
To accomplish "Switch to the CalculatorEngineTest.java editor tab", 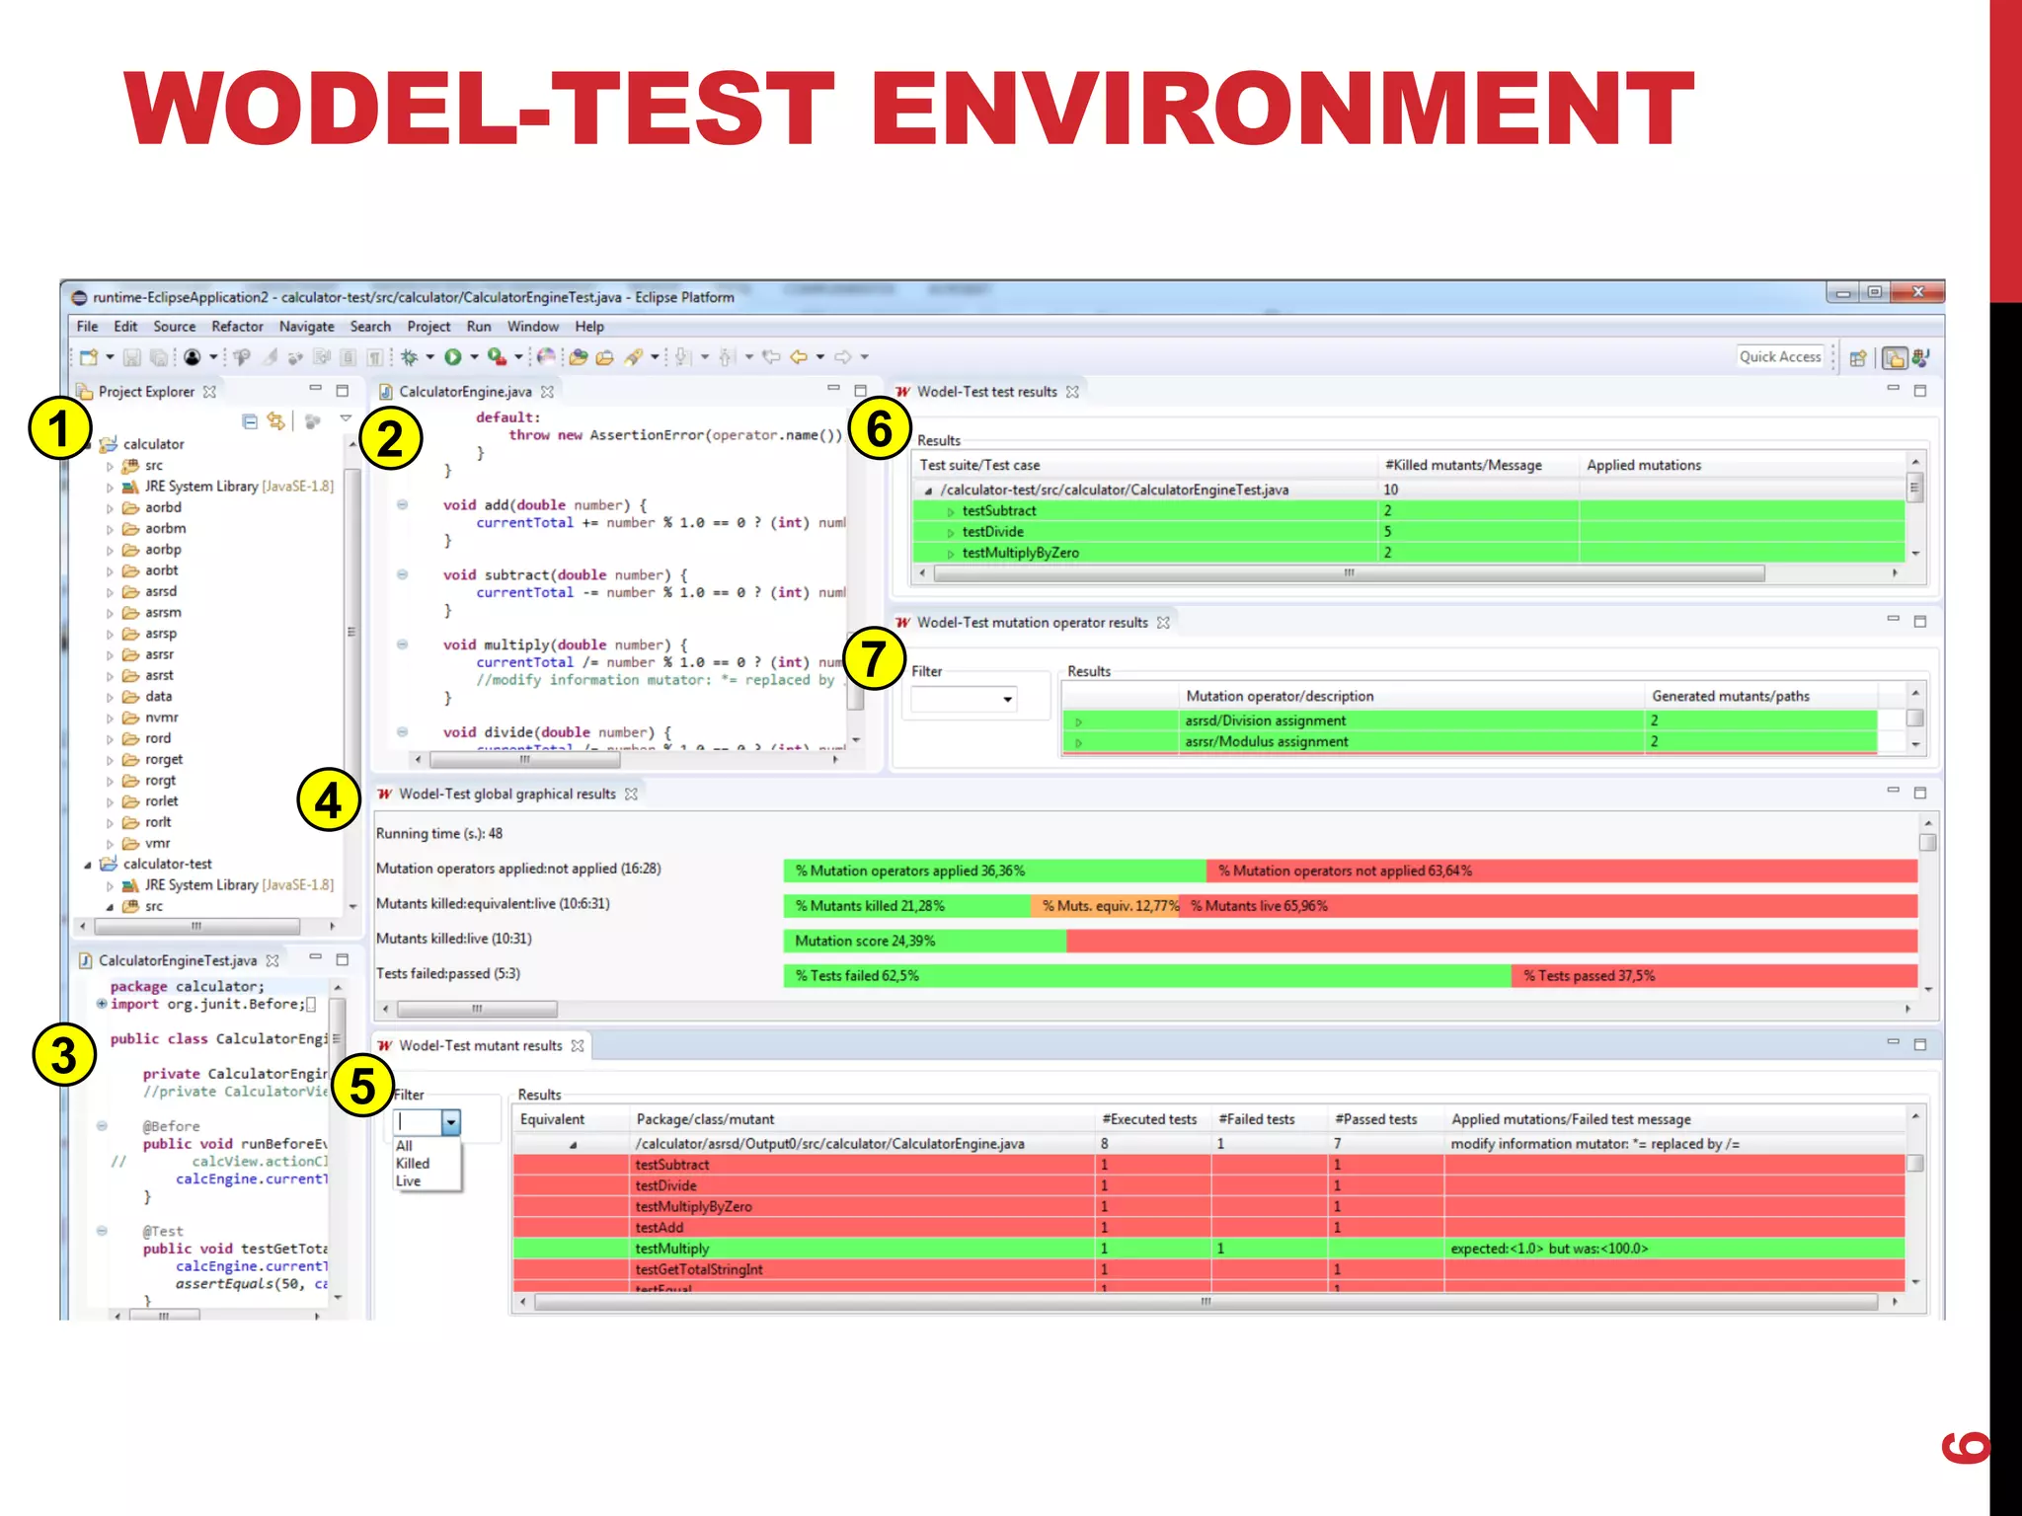I will 178,960.
